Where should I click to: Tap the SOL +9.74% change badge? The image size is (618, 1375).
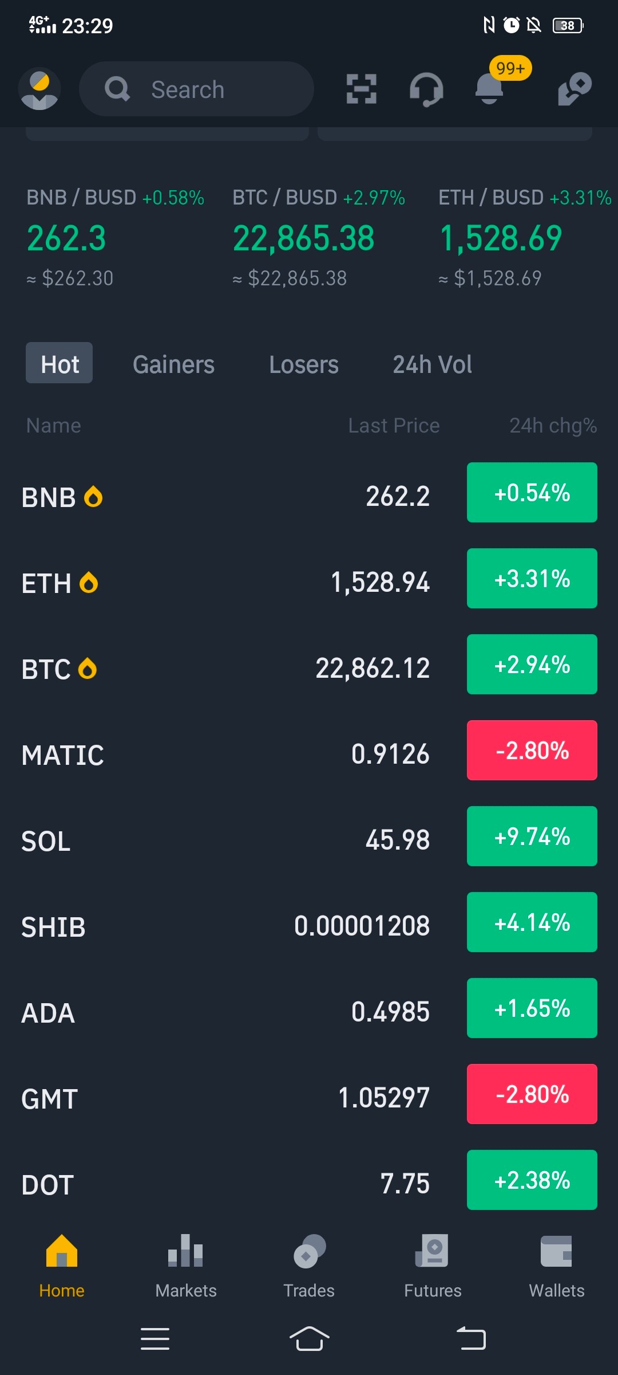tap(532, 836)
